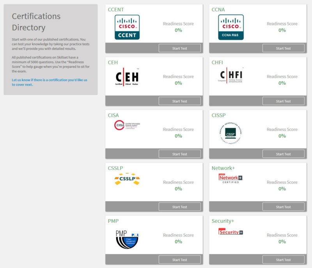This screenshot has height=268, width=312.
Task: Click the Cisco CCNA R&S logo
Action: point(231,27)
